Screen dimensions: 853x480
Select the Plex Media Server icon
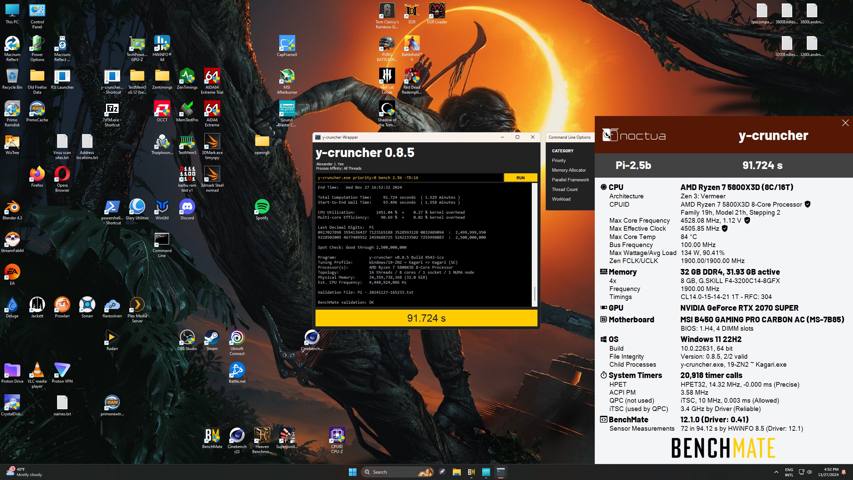point(137,310)
